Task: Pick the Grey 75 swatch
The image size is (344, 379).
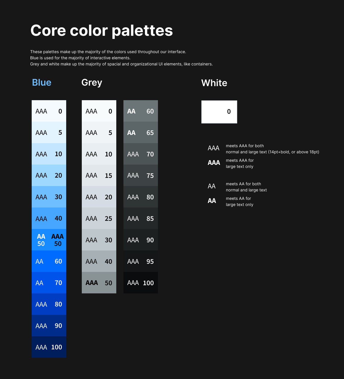Action: click(141, 175)
